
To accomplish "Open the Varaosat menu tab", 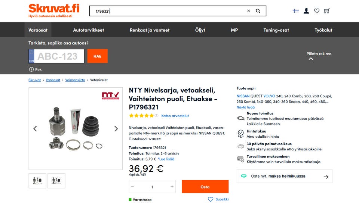I will tap(38, 30).
